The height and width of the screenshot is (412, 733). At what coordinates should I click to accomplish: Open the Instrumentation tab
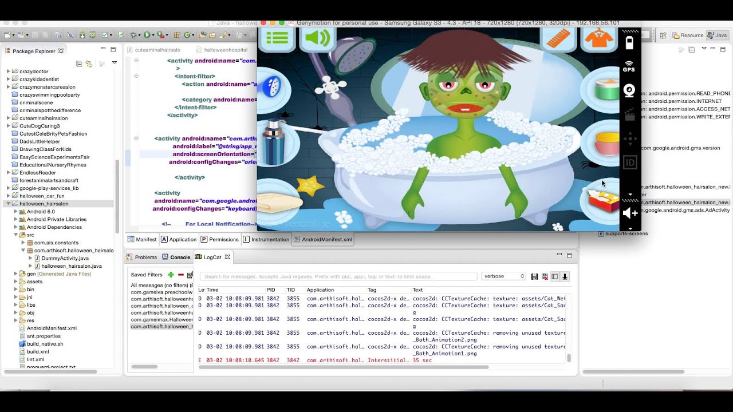266,239
